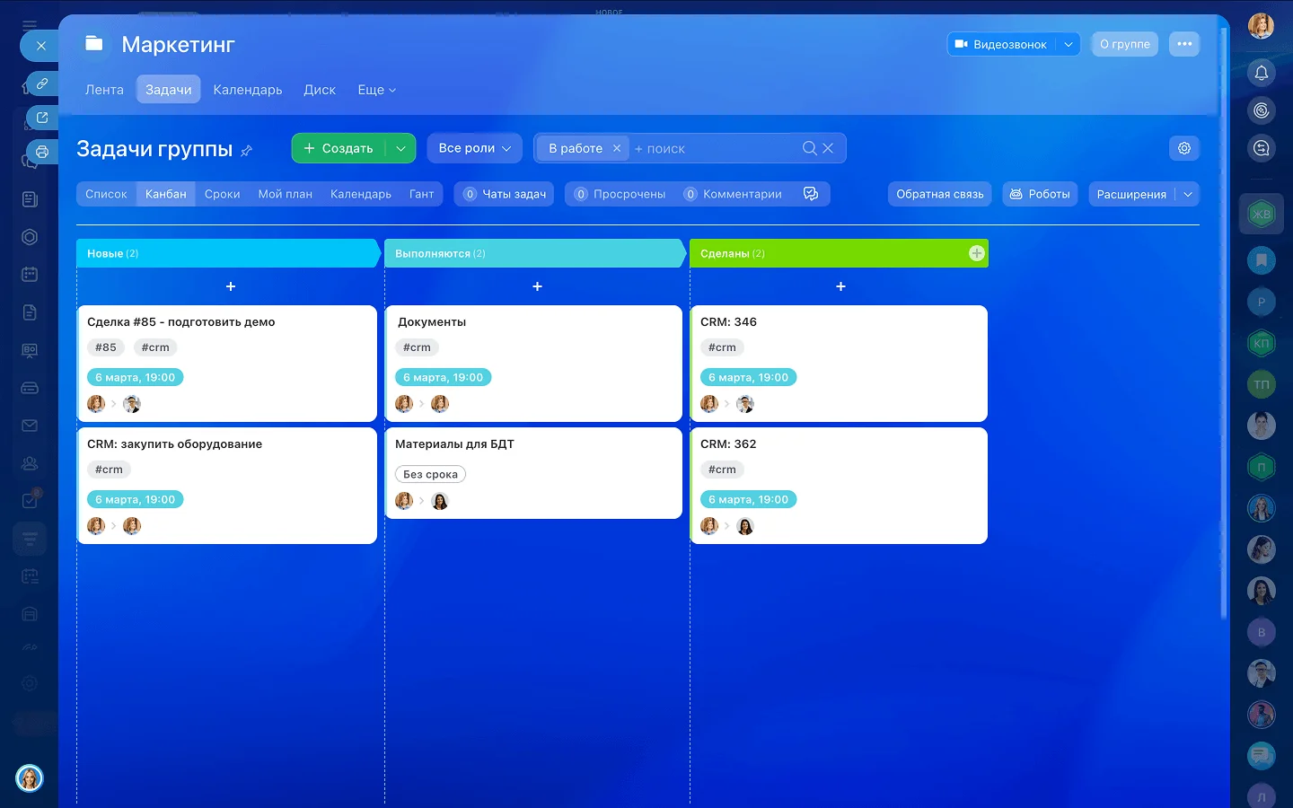
Task: Clear the search filter with X
Action: click(x=828, y=148)
